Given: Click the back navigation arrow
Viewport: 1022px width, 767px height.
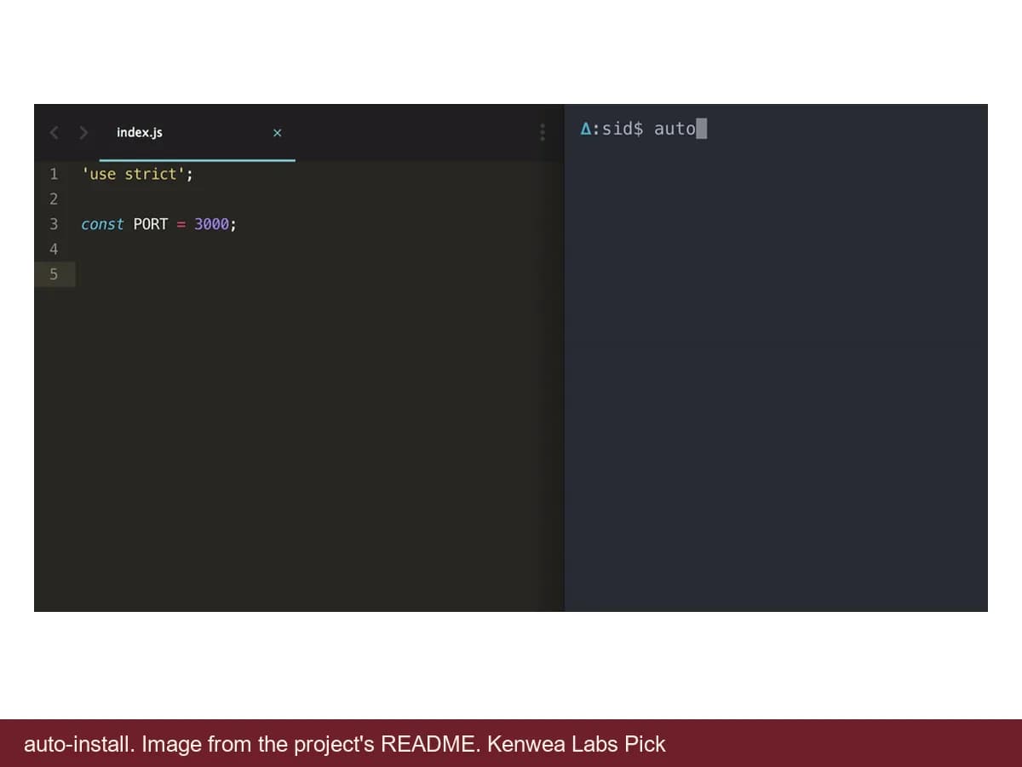Looking at the screenshot, I should [55, 133].
